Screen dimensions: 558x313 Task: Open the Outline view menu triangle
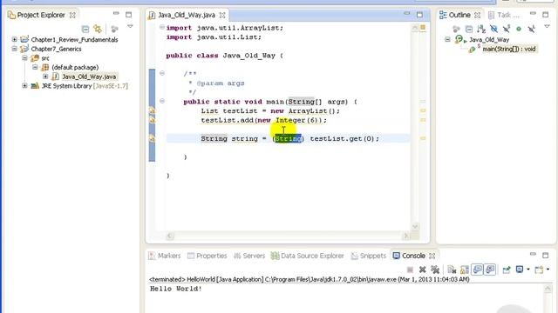(548, 26)
